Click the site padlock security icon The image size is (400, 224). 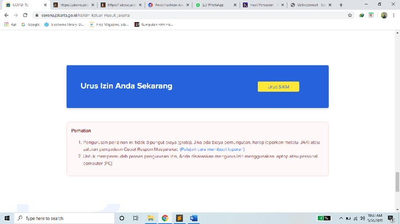[37, 15]
